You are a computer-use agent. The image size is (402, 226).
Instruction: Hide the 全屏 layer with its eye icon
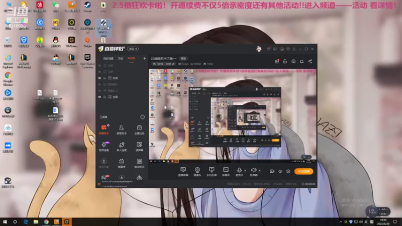pyautogui.click(x=99, y=97)
